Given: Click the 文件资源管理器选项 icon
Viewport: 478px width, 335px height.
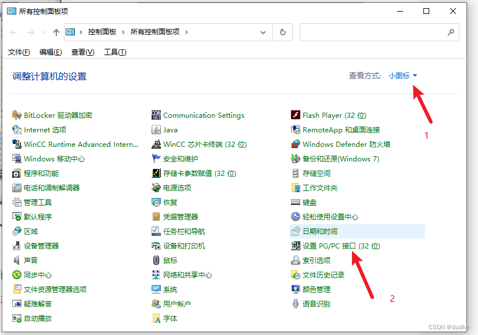Looking at the screenshot, I should (16, 290).
